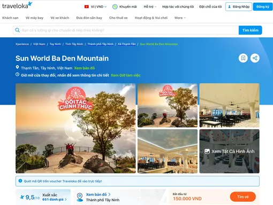
Task: Click the Đăng Nhập login button
Action: click(x=239, y=7)
